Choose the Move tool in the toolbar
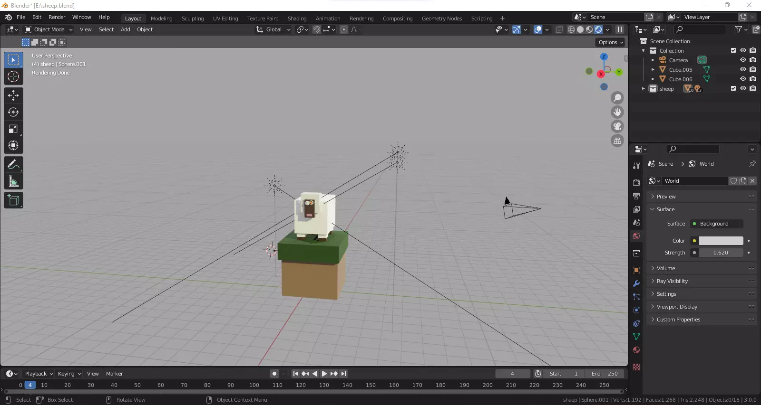 13,95
